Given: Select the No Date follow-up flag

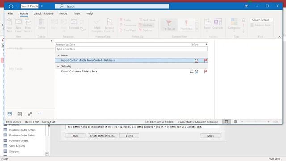Looking at the screenshot, I should click(146, 25).
